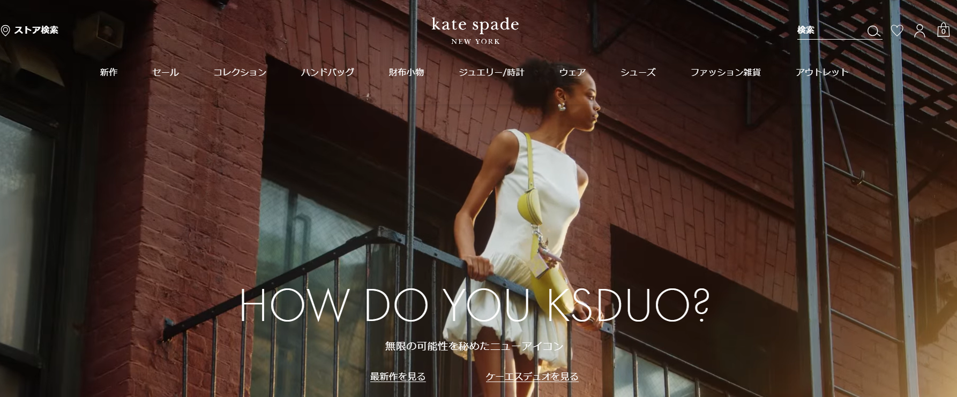
Task: Open the account person icon
Action: (919, 31)
